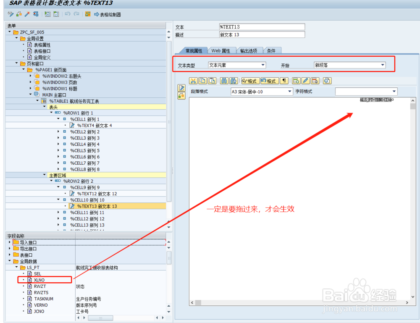Click the Copy icon in the editor toolbar
The height and width of the screenshot is (323, 420).
click(202, 81)
